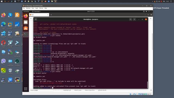Open the terminal hamburger menu
The image size is (174, 98).
(x=134, y=19)
